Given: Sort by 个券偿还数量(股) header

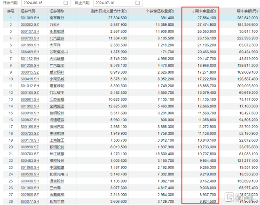Looking at the screenshot, I should coord(160,11).
